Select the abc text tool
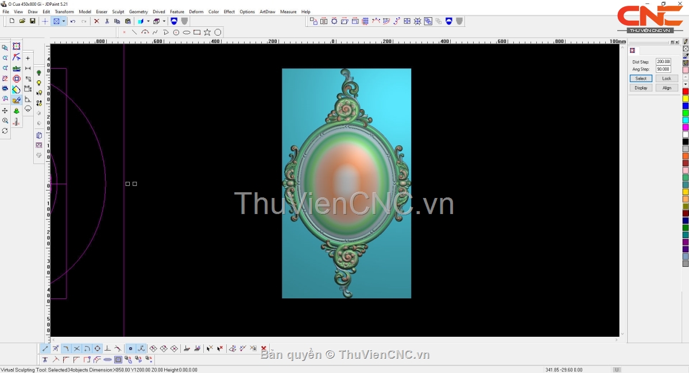Viewport: 689px width, 373px height. coord(17,68)
